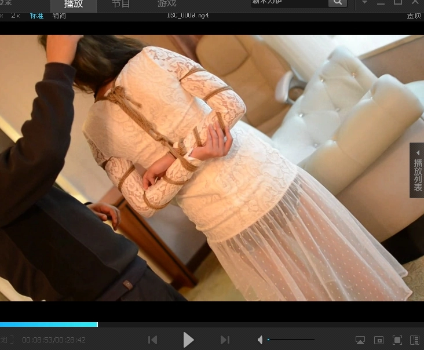
Task: Open the 游戏 tab
Action: pyautogui.click(x=167, y=4)
